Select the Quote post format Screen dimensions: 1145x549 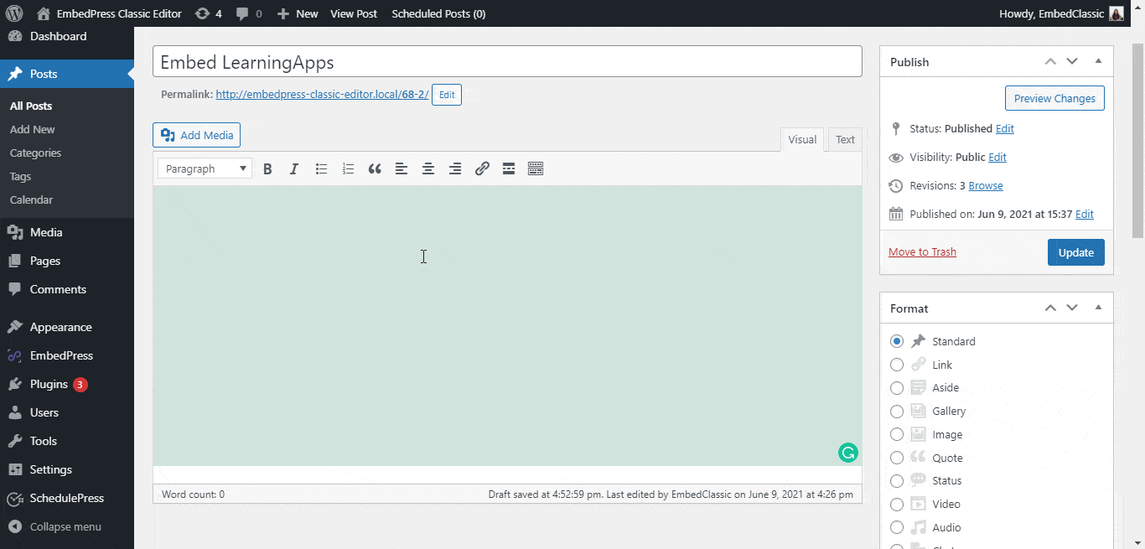[897, 458]
